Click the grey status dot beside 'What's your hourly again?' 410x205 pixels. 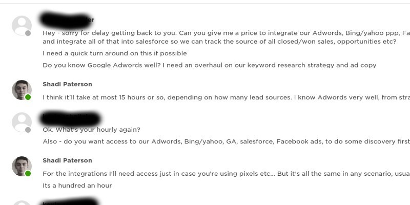point(28,130)
